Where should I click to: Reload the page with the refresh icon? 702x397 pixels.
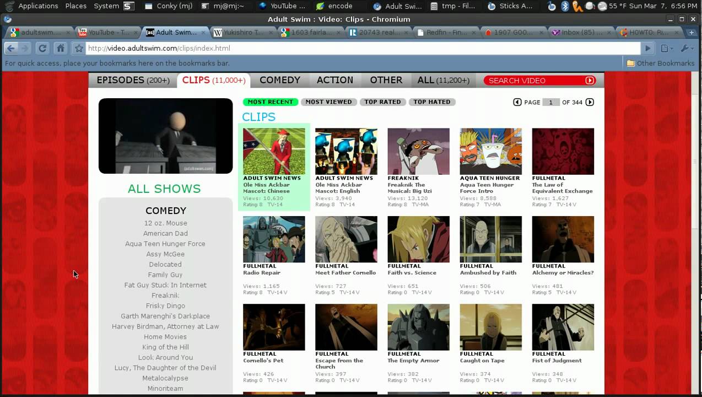pyautogui.click(x=42, y=48)
